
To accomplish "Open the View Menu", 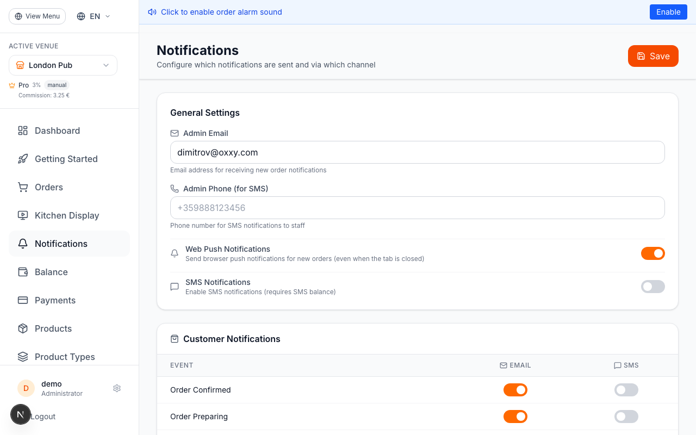I will (x=37, y=16).
